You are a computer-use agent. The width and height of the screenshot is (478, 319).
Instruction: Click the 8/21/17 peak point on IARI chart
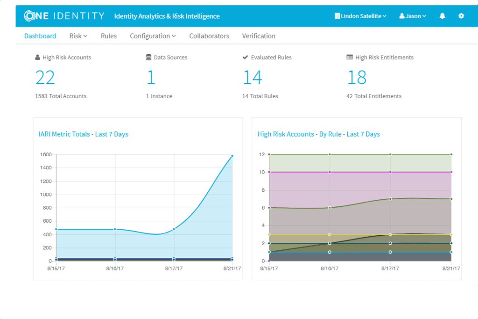(232, 156)
